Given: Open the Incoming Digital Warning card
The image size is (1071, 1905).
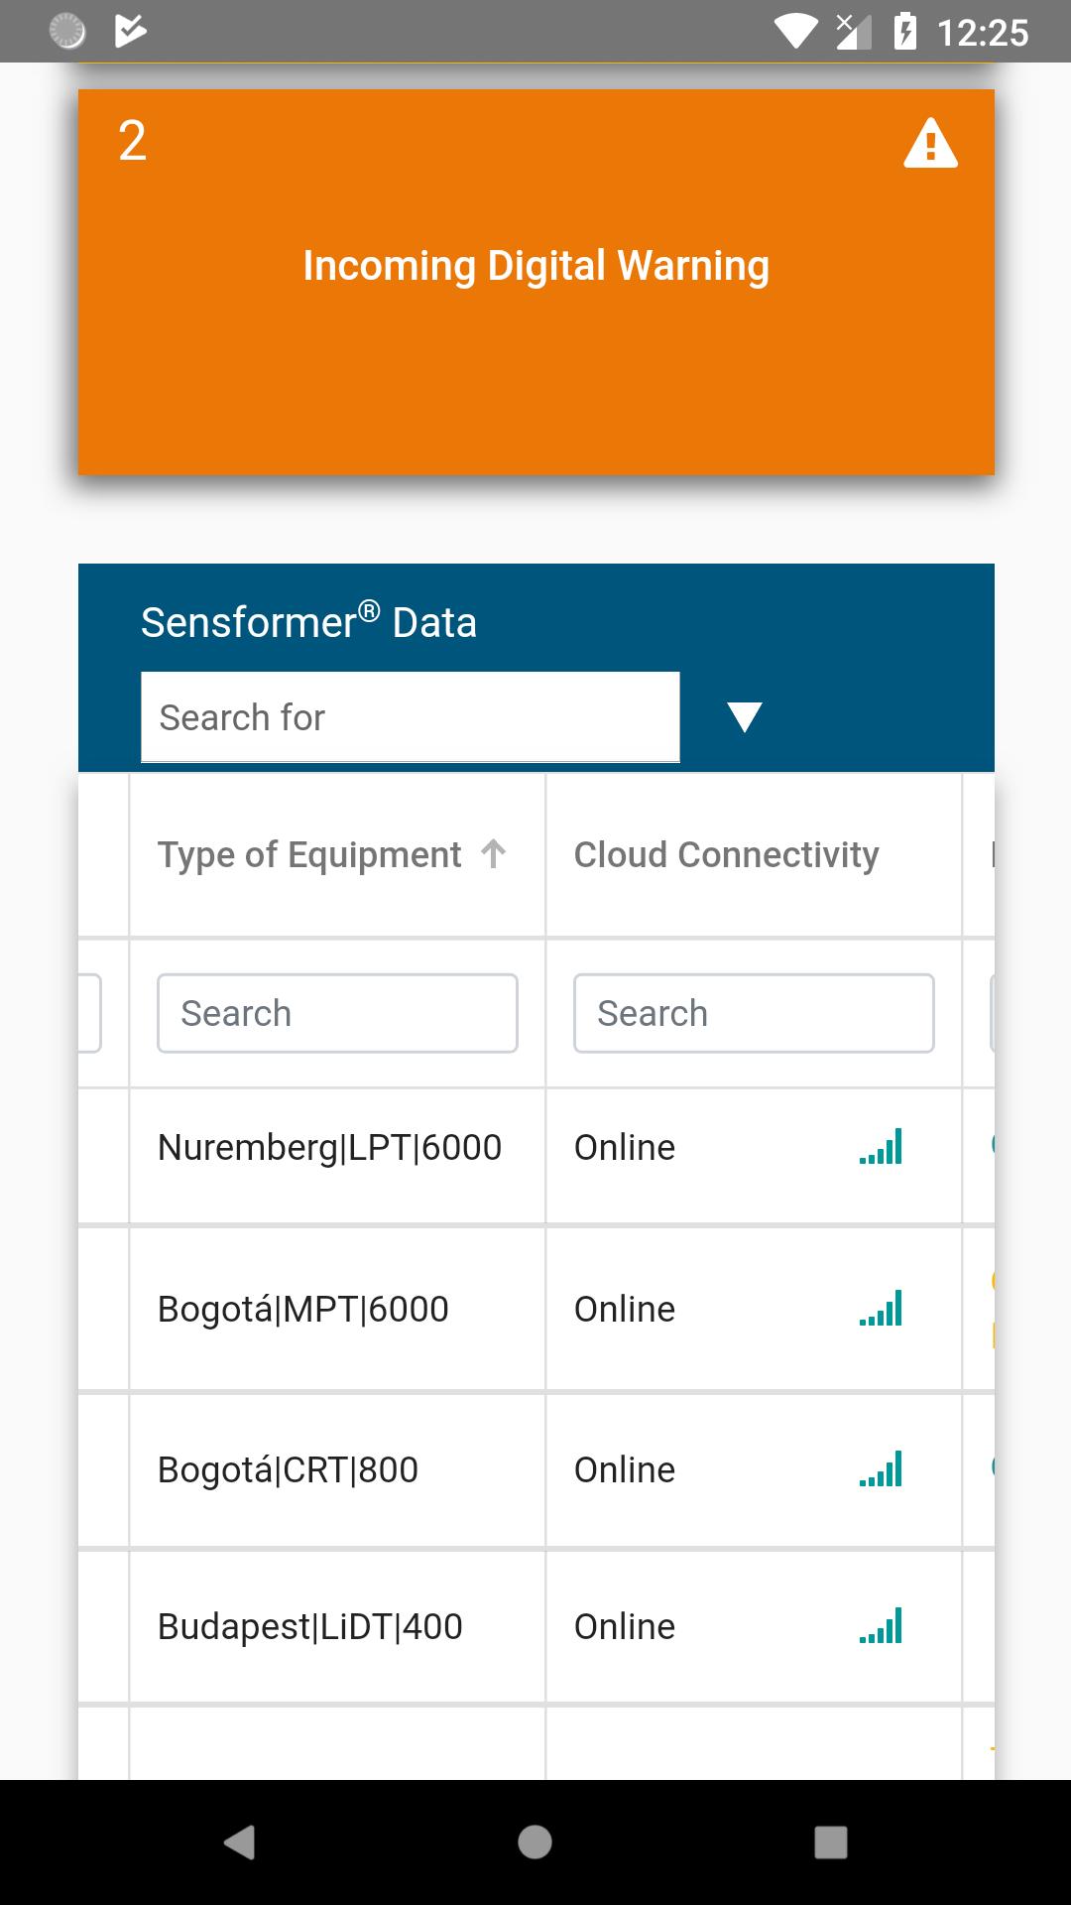Looking at the screenshot, I should (x=536, y=282).
